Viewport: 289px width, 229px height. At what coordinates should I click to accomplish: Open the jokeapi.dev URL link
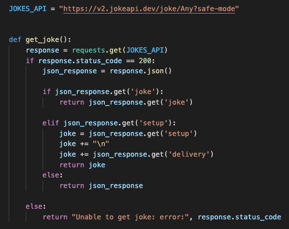149,9
